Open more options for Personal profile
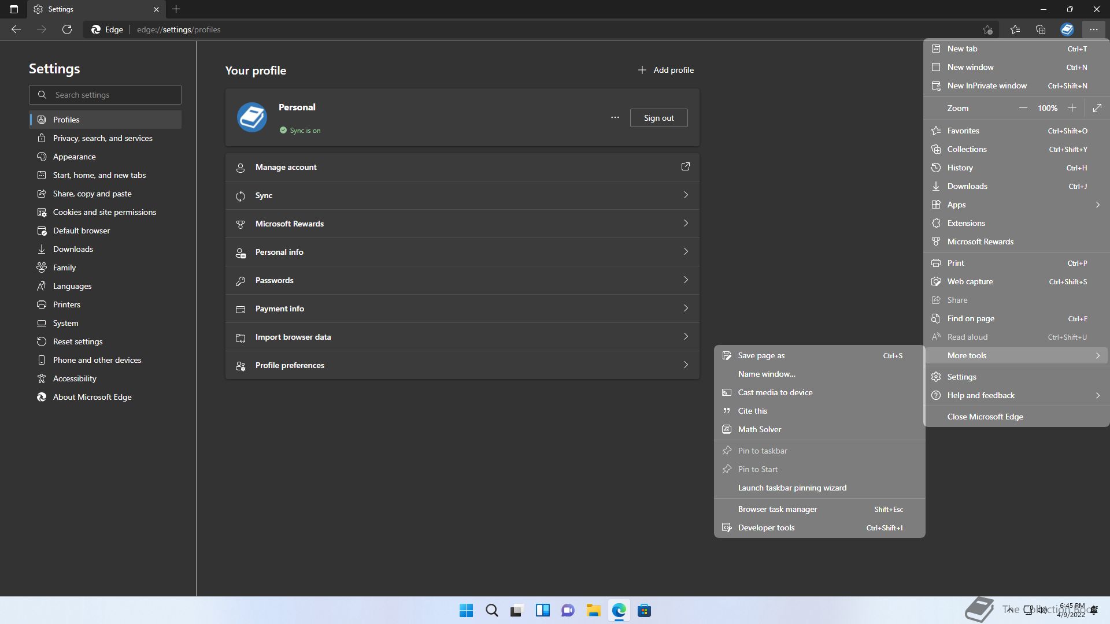The height and width of the screenshot is (624, 1110). click(615, 118)
